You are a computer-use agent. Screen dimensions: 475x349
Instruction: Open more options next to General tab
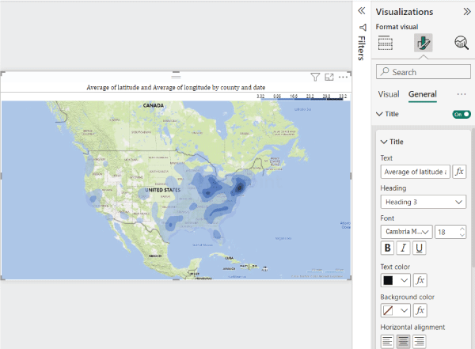point(462,94)
